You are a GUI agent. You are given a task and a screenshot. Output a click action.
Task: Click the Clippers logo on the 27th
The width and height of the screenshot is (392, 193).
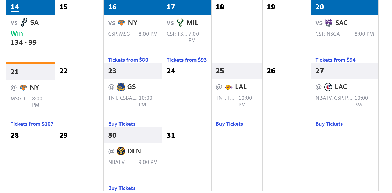(328, 87)
